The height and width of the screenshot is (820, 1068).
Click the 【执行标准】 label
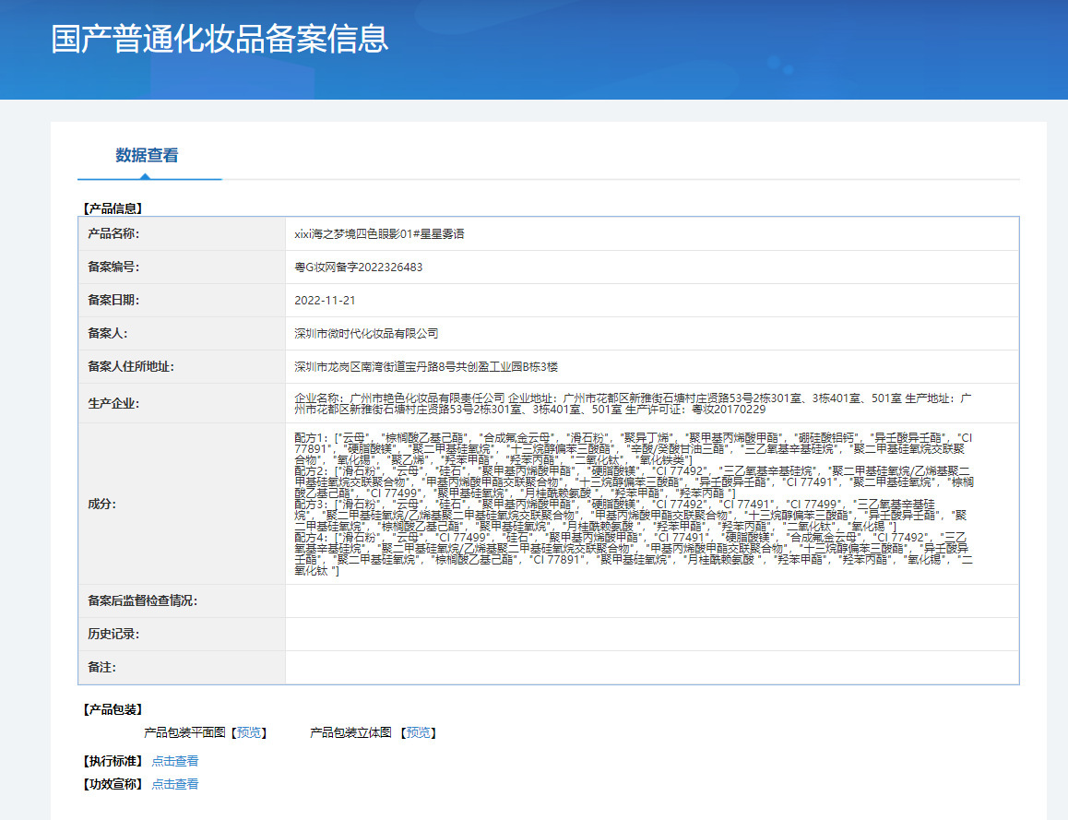coord(113,762)
